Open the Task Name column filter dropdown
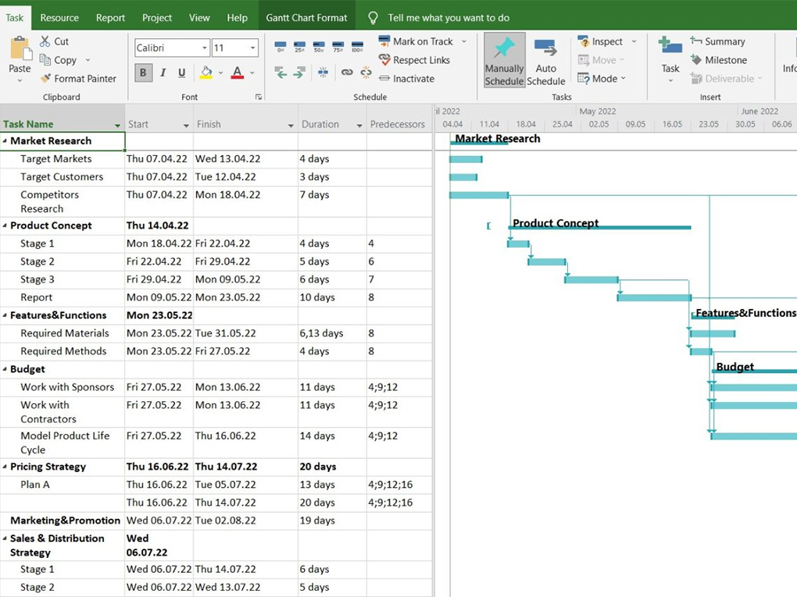797x597 pixels. click(118, 125)
